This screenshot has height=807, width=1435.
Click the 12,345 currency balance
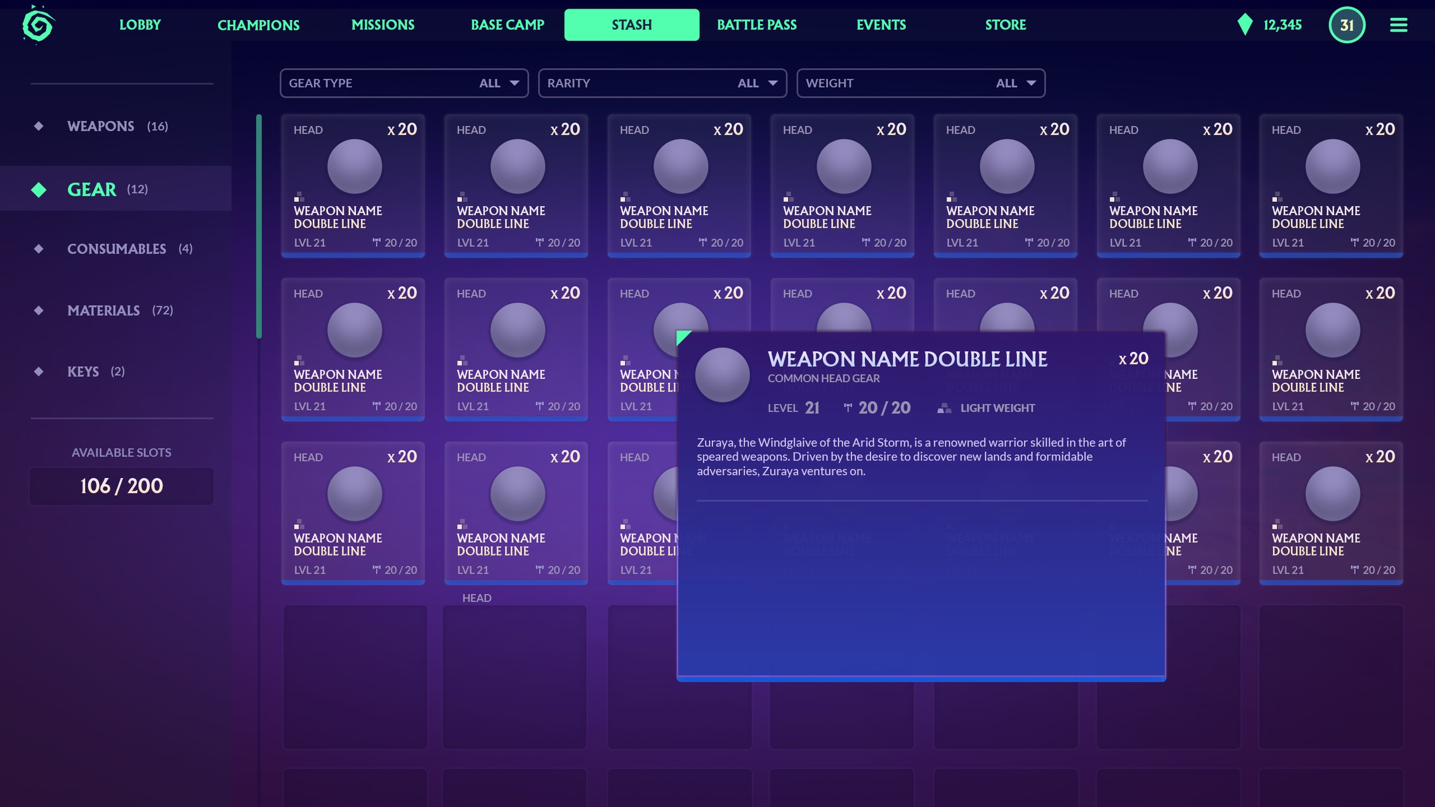coord(1282,25)
